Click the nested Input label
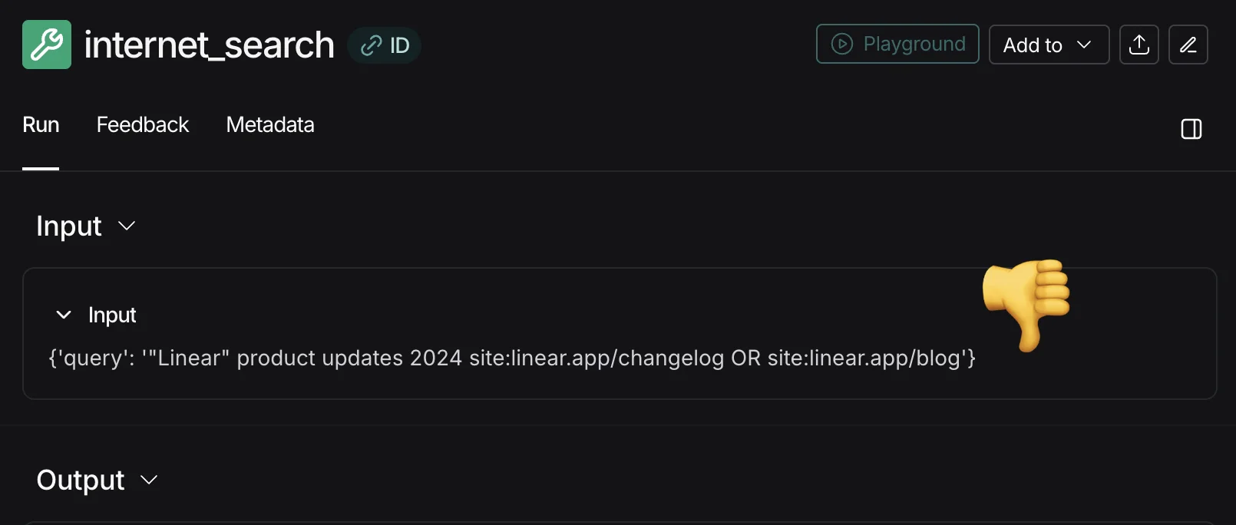 click(x=112, y=315)
